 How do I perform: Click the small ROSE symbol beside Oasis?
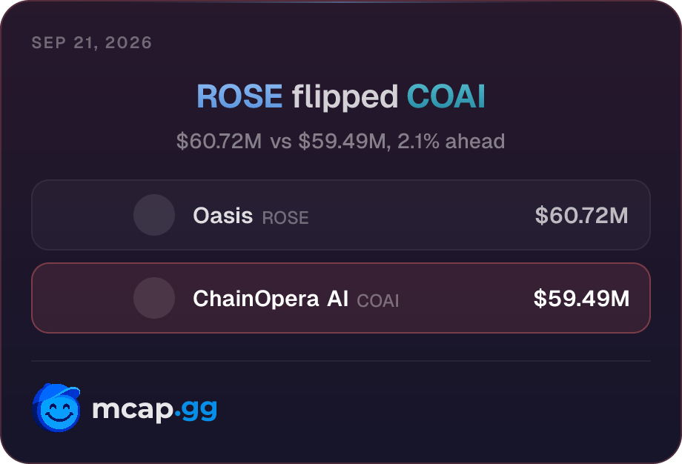coord(285,217)
